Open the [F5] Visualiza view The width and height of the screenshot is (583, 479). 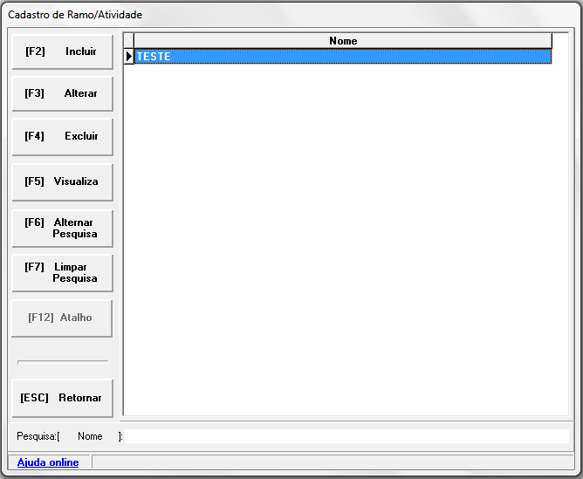point(62,182)
